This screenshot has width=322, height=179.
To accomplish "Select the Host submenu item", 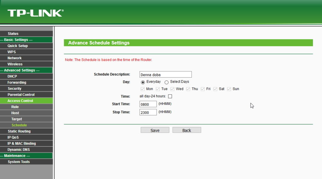I will click(15, 113).
